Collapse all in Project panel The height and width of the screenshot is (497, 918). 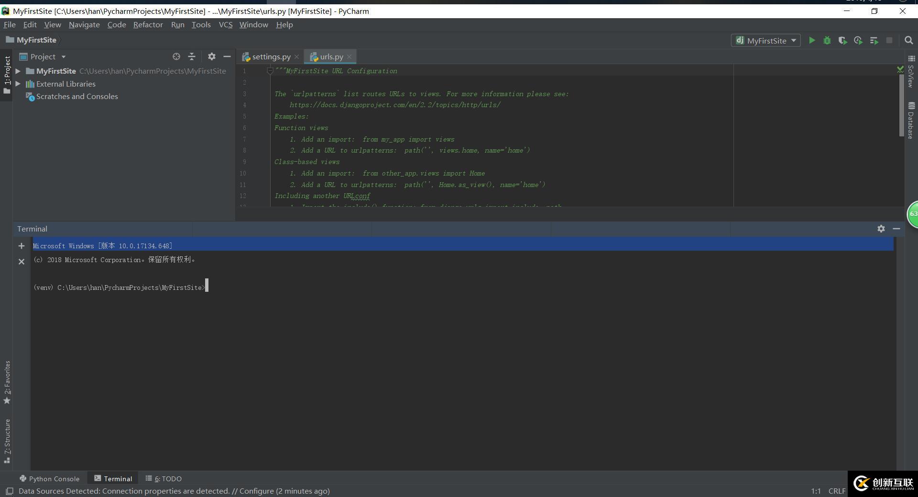pyautogui.click(x=192, y=56)
